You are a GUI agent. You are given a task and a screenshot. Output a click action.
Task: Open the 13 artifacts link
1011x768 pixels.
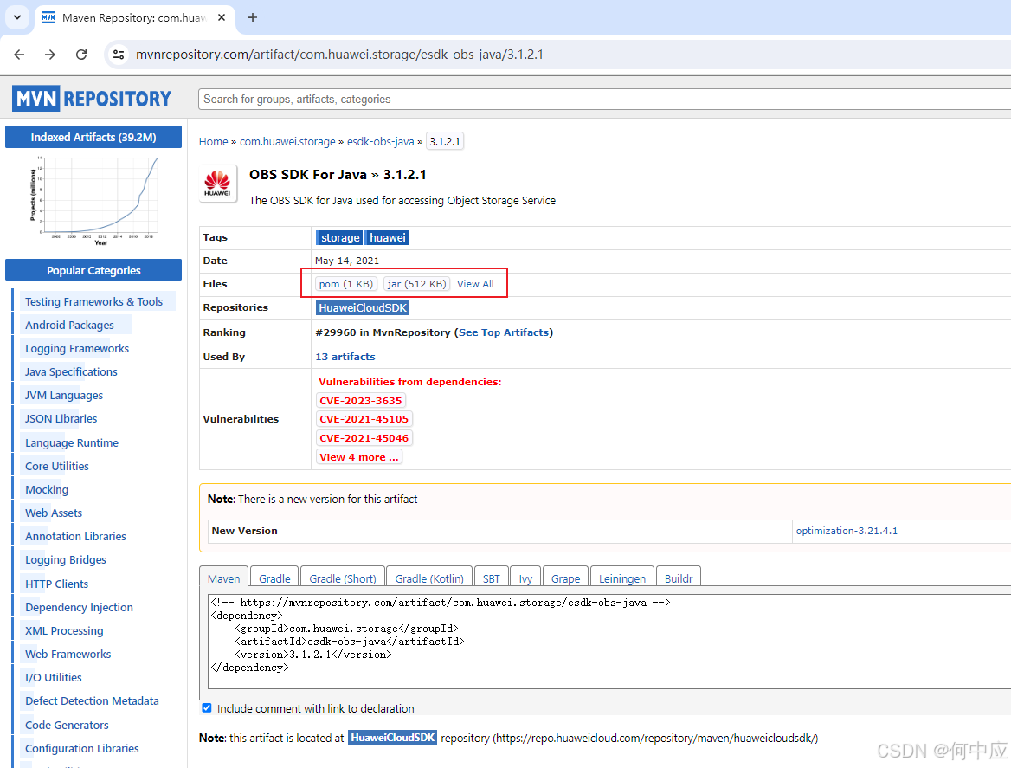tap(345, 357)
